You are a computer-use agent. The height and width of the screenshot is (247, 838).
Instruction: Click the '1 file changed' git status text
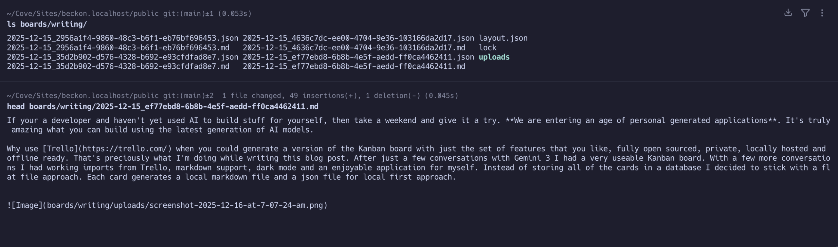251,96
